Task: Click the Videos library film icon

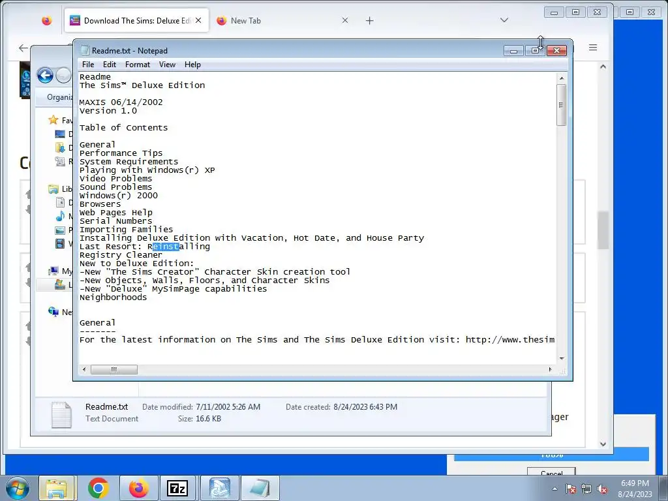Action: tap(60, 244)
